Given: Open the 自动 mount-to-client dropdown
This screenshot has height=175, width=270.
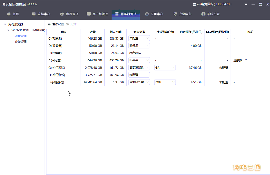Looking at the screenshot, I should (165, 82).
